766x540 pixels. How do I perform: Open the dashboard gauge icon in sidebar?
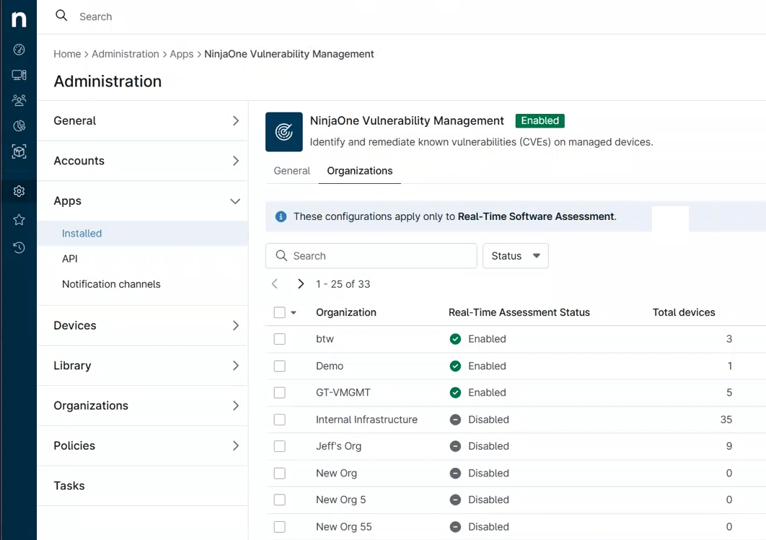point(19,49)
